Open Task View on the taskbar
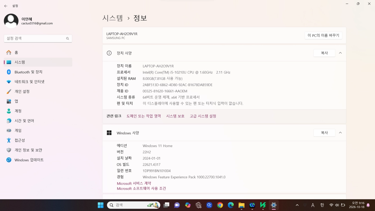 click(167, 205)
